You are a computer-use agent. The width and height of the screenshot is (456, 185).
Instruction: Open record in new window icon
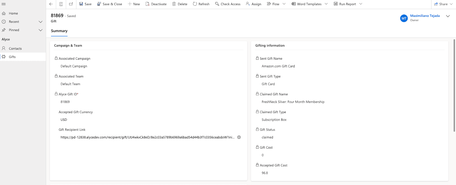coord(71,4)
